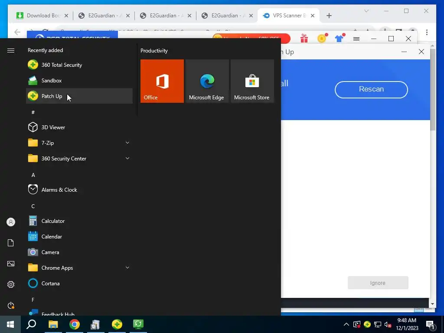Open 3D Viewer app
The image size is (444, 333).
[x=79, y=127]
